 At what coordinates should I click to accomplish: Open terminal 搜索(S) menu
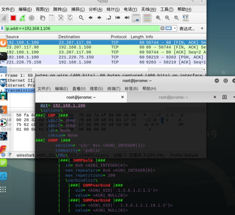96,89
